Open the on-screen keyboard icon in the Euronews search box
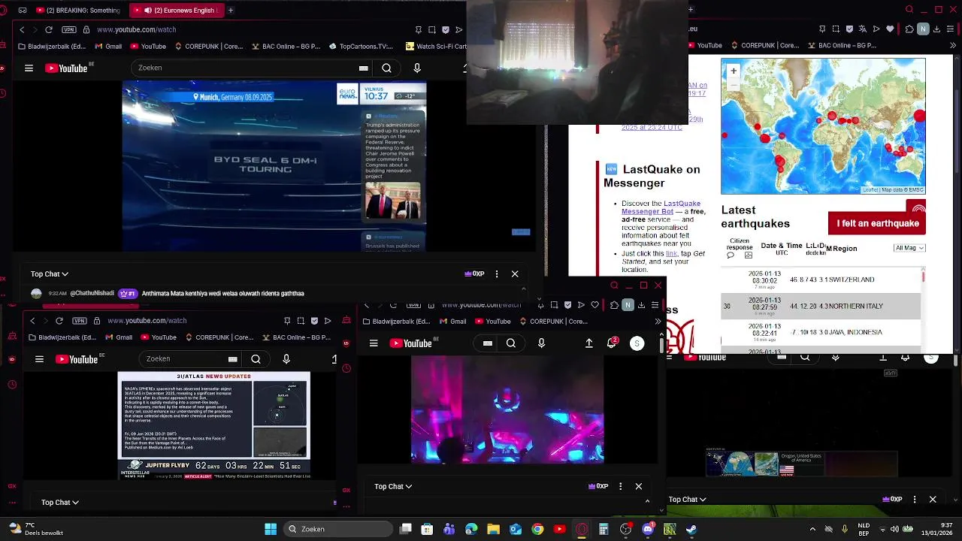This screenshot has width=962, height=541. click(x=364, y=68)
